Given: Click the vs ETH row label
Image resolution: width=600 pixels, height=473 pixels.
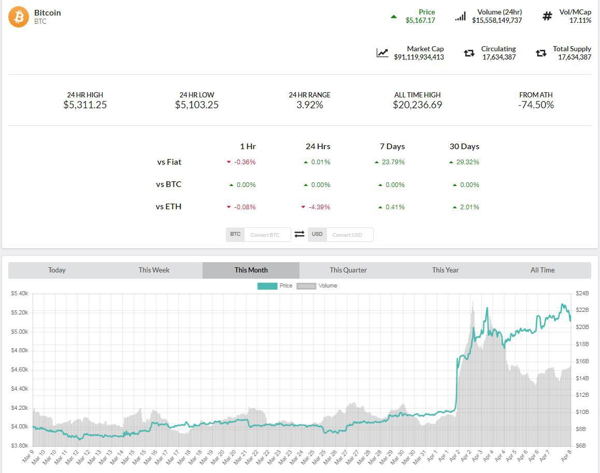Looking at the screenshot, I should pyautogui.click(x=168, y=207).
